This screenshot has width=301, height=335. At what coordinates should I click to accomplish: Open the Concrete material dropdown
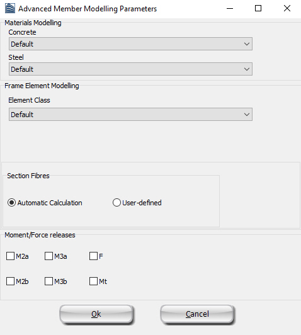(130, 44)
